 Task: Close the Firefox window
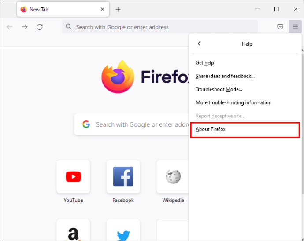[296, 9]
